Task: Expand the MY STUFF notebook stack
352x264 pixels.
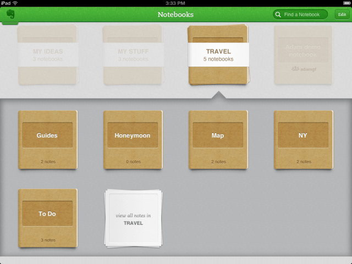Action: tap(133, 55)
